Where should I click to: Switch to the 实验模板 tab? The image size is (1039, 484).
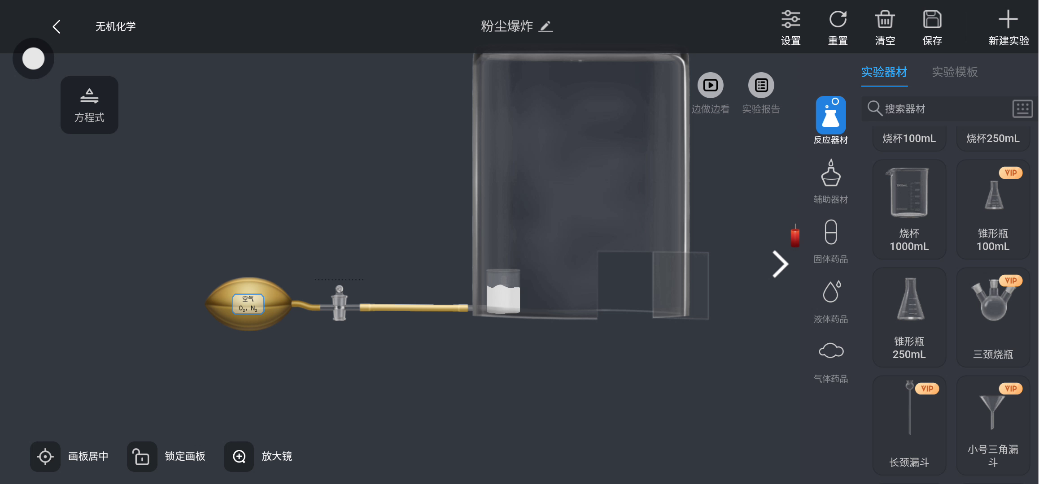click(x=955, y=72)
